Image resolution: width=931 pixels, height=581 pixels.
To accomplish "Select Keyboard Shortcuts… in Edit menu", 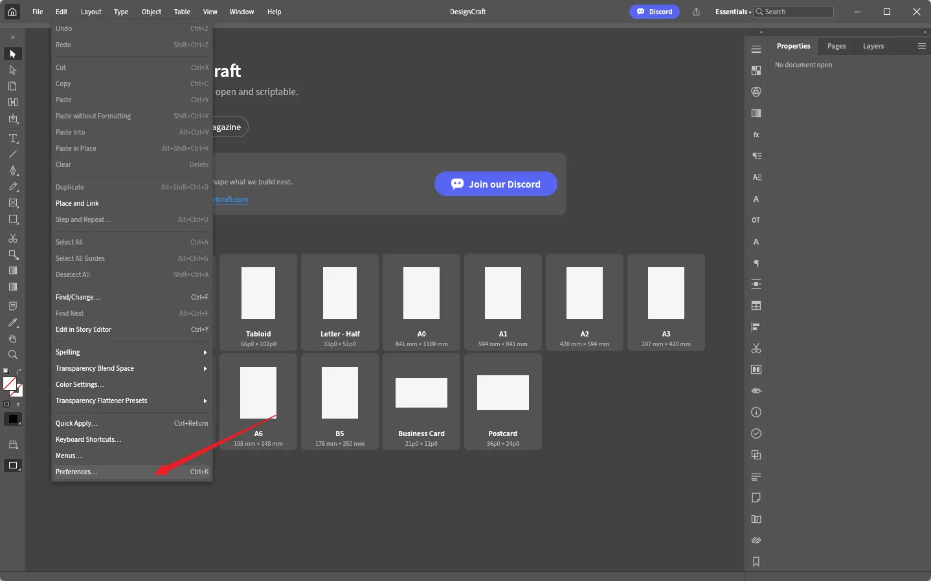I will (x=132, y=440).
